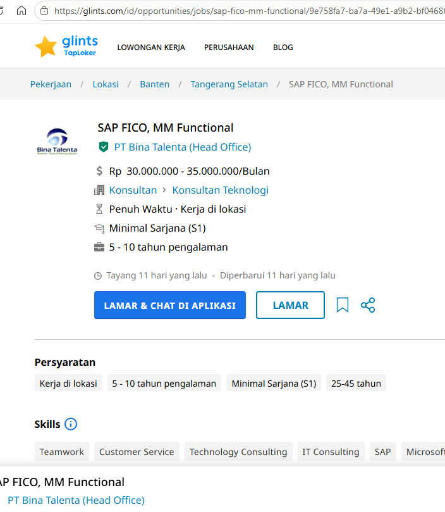
Task: Click the briefcase experience icon
Action: point(99,247)
